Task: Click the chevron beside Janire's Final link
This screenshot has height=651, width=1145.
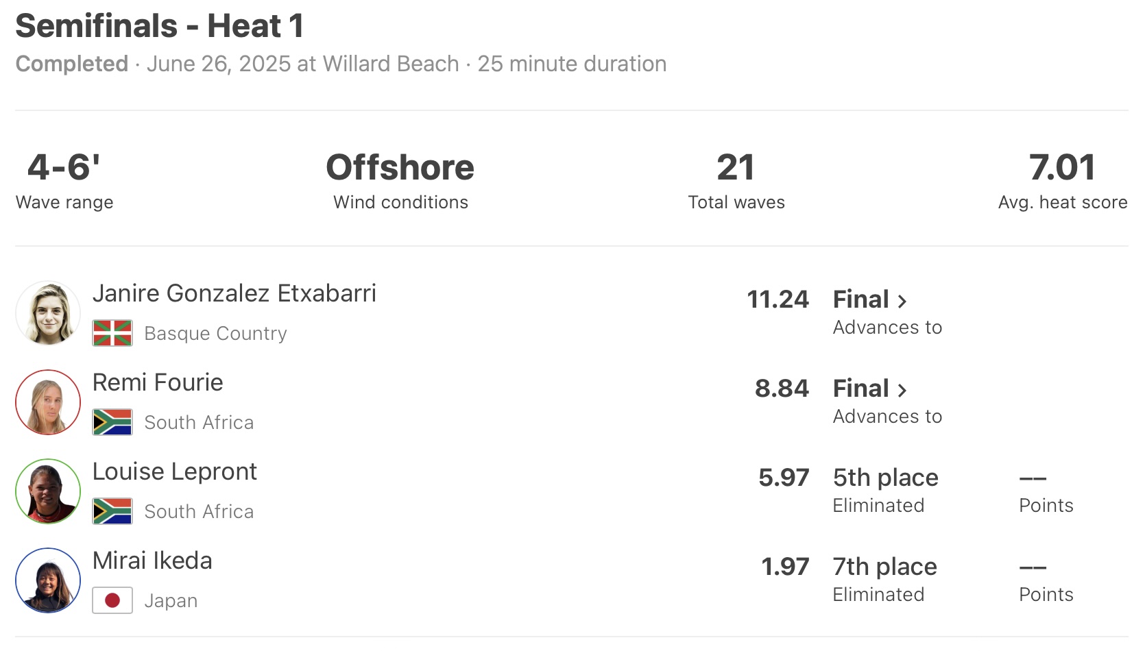Action: 902,301
